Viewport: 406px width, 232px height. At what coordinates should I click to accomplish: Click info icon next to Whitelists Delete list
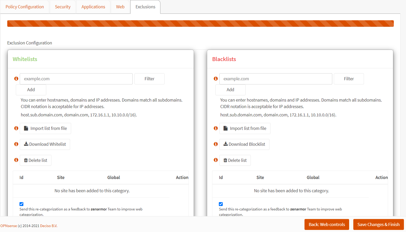16,160
